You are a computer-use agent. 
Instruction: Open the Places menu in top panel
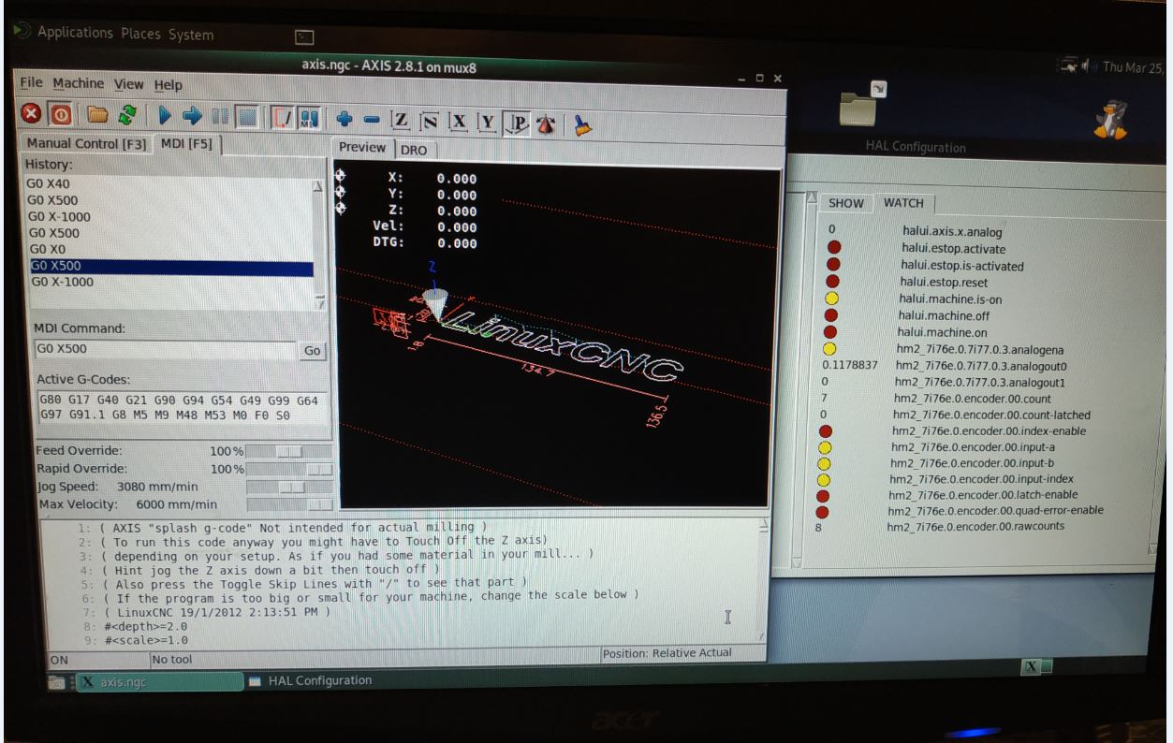tap(139, 35)
